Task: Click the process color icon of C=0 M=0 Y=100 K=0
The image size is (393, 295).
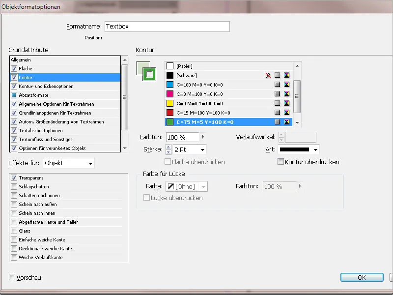Action: point(277,103)
